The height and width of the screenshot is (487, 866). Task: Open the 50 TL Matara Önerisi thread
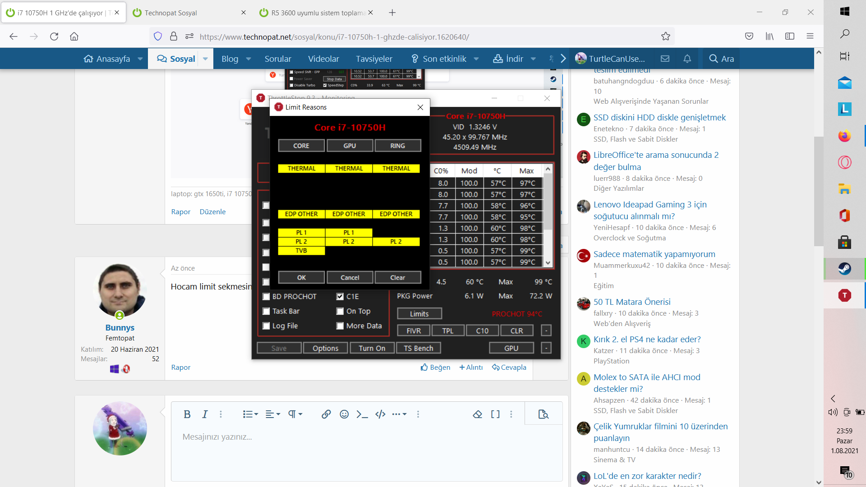(x=631, y=302)
